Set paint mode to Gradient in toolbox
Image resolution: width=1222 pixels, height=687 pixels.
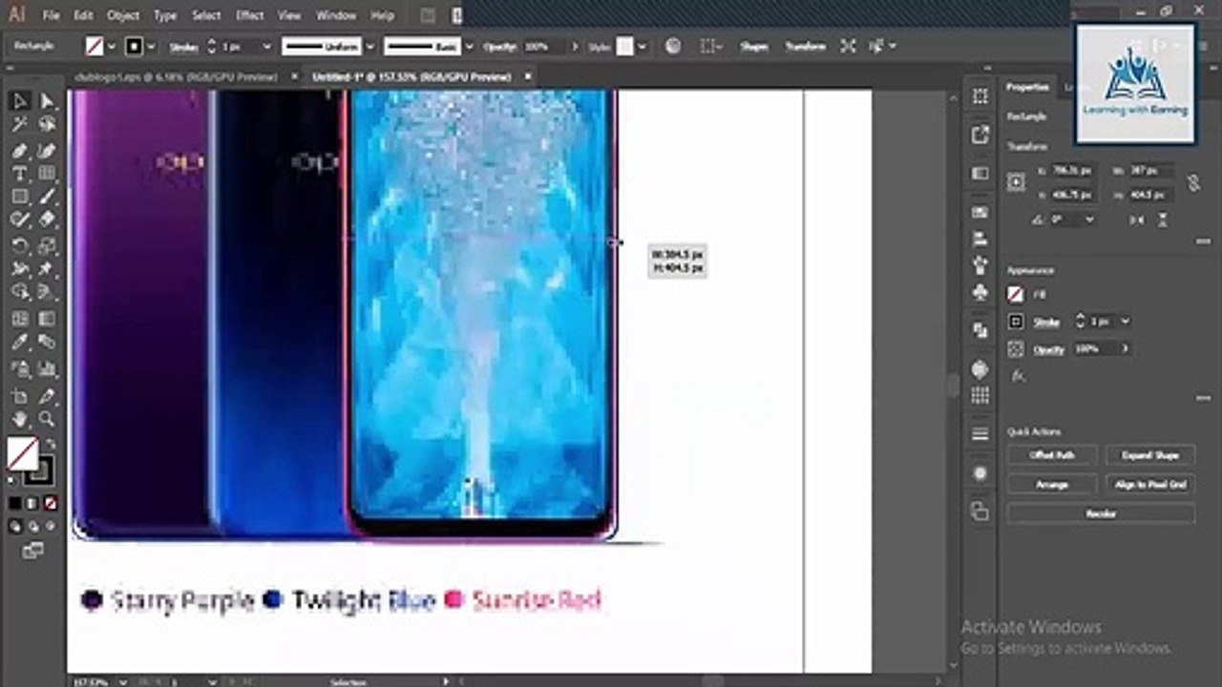(32, 503)
